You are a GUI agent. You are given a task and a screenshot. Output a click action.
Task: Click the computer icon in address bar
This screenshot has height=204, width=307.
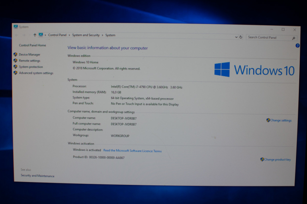pyautogui.click(x=41, y=35)
